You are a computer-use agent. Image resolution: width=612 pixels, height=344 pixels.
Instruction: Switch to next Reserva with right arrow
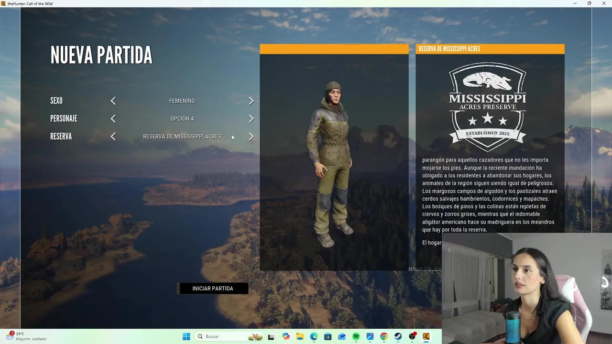coord(251,137)
